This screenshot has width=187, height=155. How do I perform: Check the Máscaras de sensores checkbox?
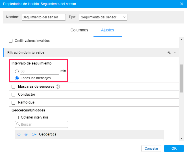(x=14, y=87)
